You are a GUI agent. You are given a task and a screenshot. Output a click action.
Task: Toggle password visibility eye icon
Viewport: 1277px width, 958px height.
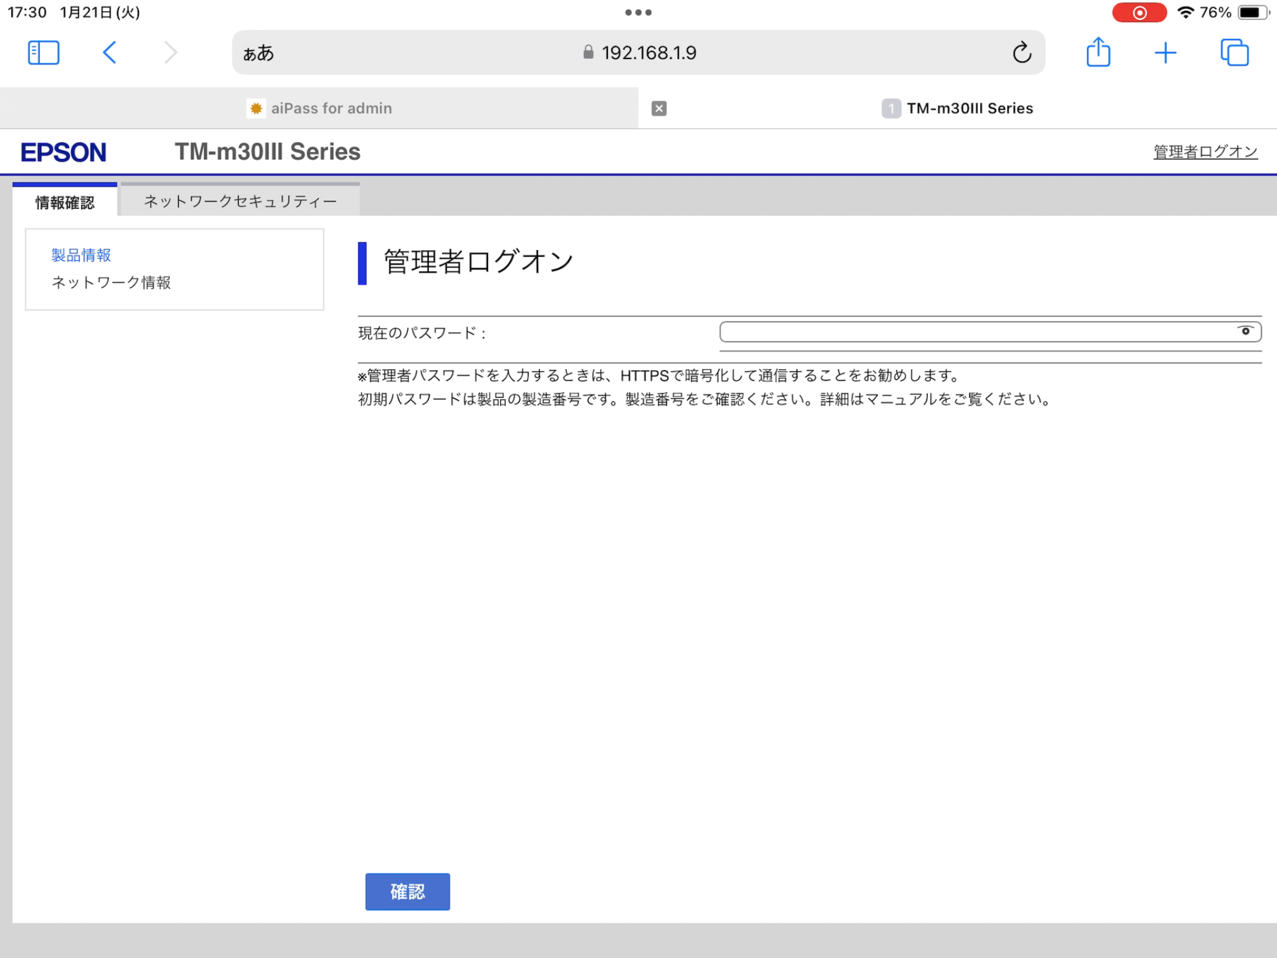pyautogui.click(x=1245, y=331)
